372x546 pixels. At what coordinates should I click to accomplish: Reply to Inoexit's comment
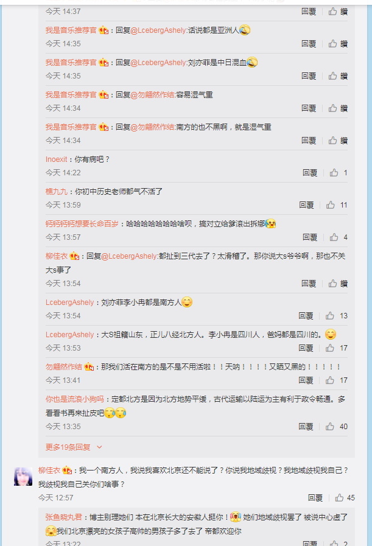click(x=310, y=173)
